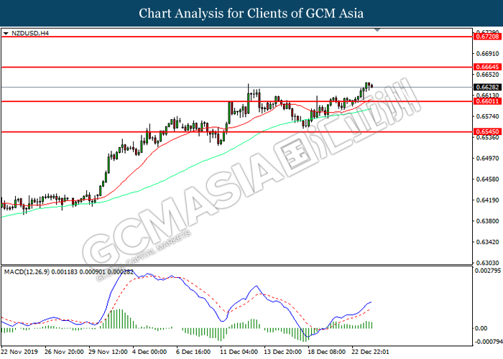Click the 22 Nov 2019 date label

19,352
